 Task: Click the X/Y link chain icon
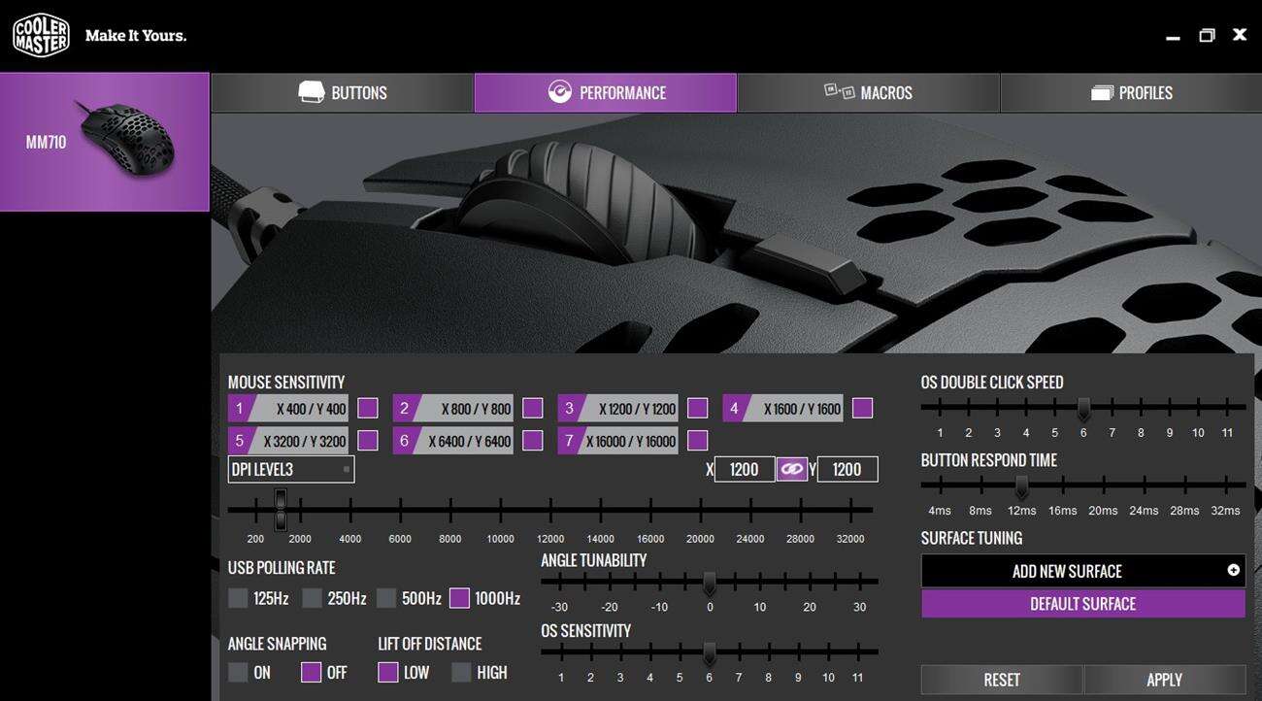(792, 470)
